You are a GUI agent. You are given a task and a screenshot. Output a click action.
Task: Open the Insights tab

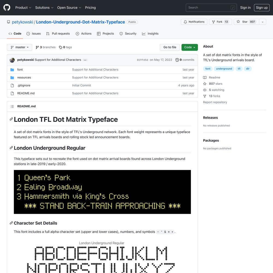click(150, 34)
